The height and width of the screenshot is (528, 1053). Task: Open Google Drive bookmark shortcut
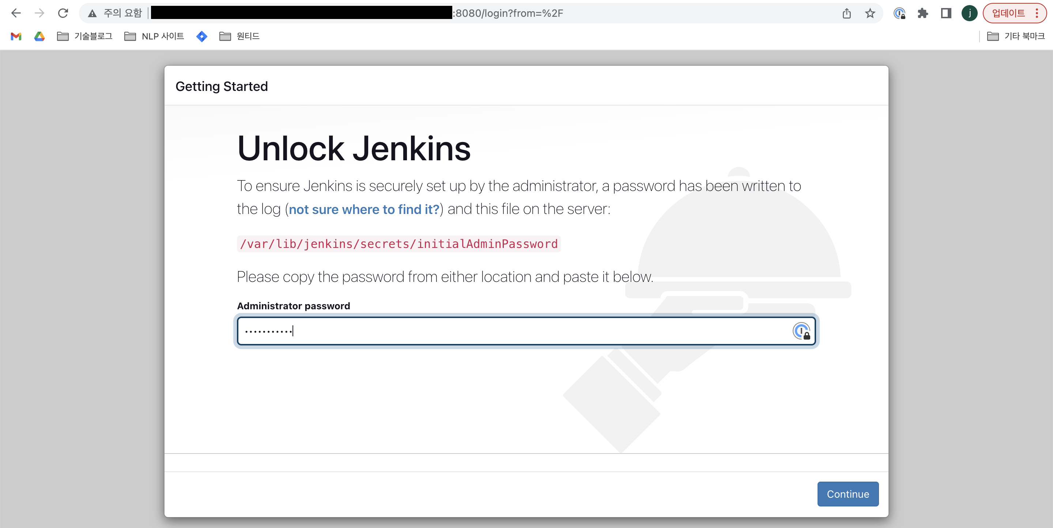click(39, 37)
